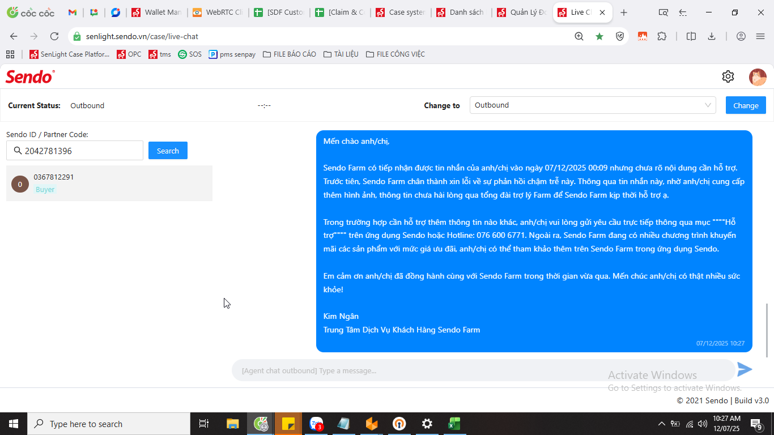This screenshot has height=435, width=774.
Task: Click the Windows taskbar search box
Action: [109, 424]
